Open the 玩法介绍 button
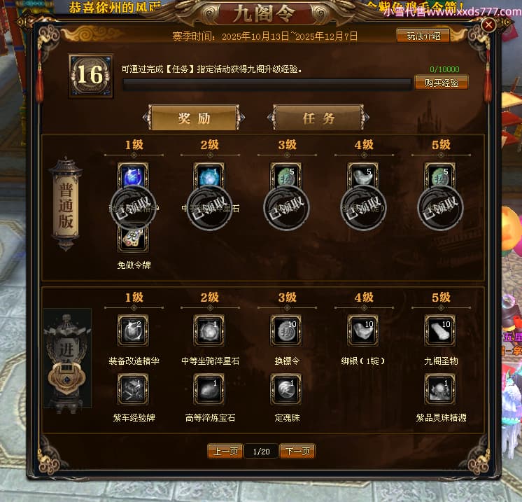522x502 pixels. tap(423, 36)
